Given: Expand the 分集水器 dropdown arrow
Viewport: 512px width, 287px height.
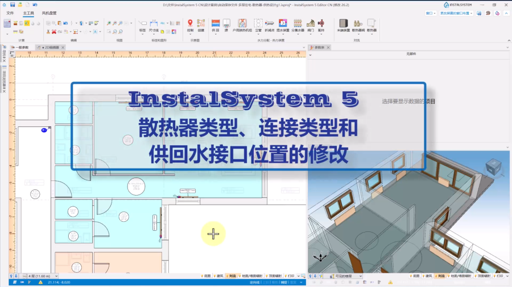Looking at the screenshot, I should click(298, 34).
